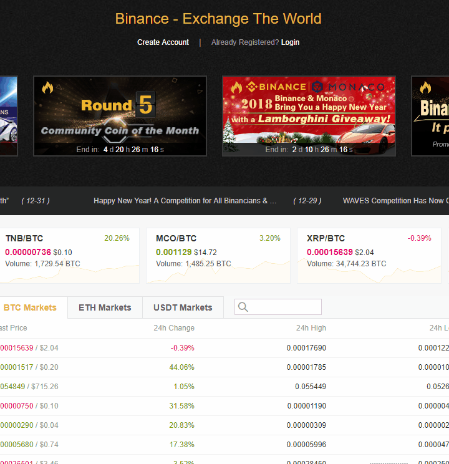This screenshot has height=464, width=449.
Task: Click the Monaco logo icon on red banner
Action: (x=317, y=87)
